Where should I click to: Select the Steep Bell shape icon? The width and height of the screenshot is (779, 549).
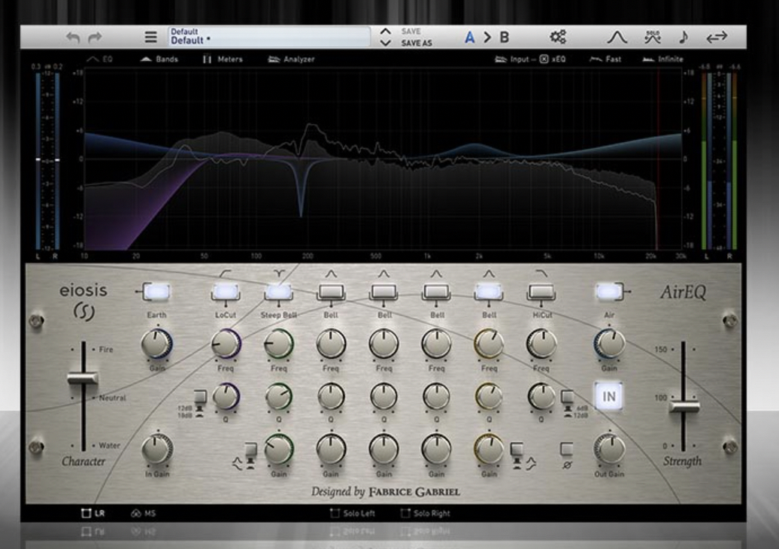pyautogui.click(x=279, y=273)
